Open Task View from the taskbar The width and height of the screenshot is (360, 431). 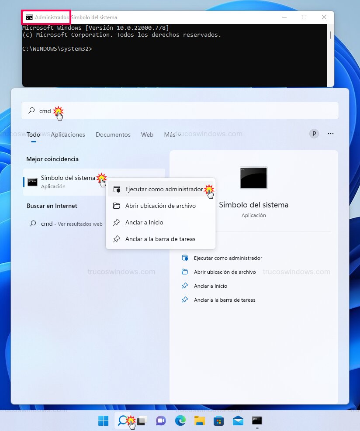click(x=141, y=421)
